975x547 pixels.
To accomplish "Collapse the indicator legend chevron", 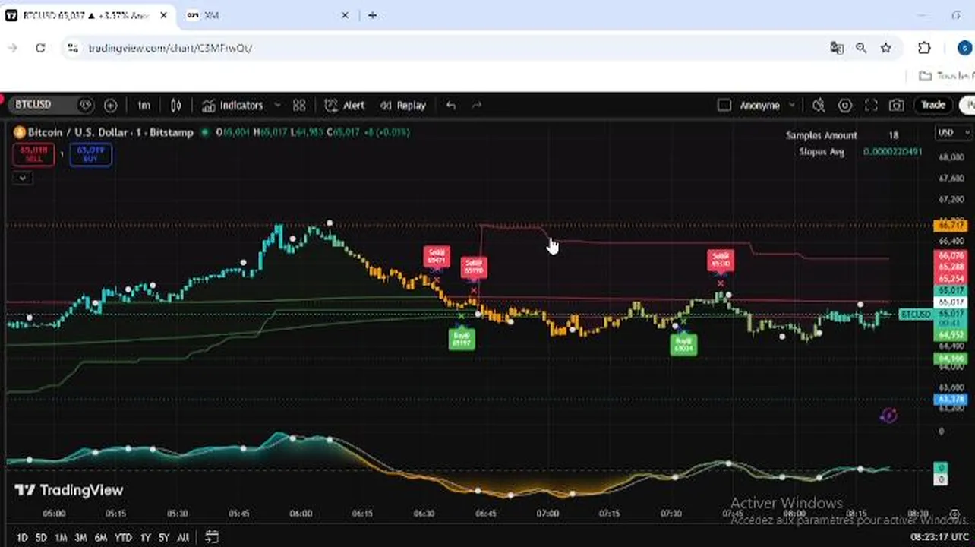I will coord(23,178).
